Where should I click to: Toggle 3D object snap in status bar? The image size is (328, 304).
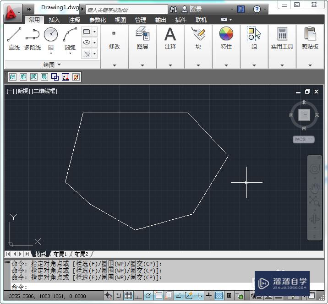click(169, 295)
